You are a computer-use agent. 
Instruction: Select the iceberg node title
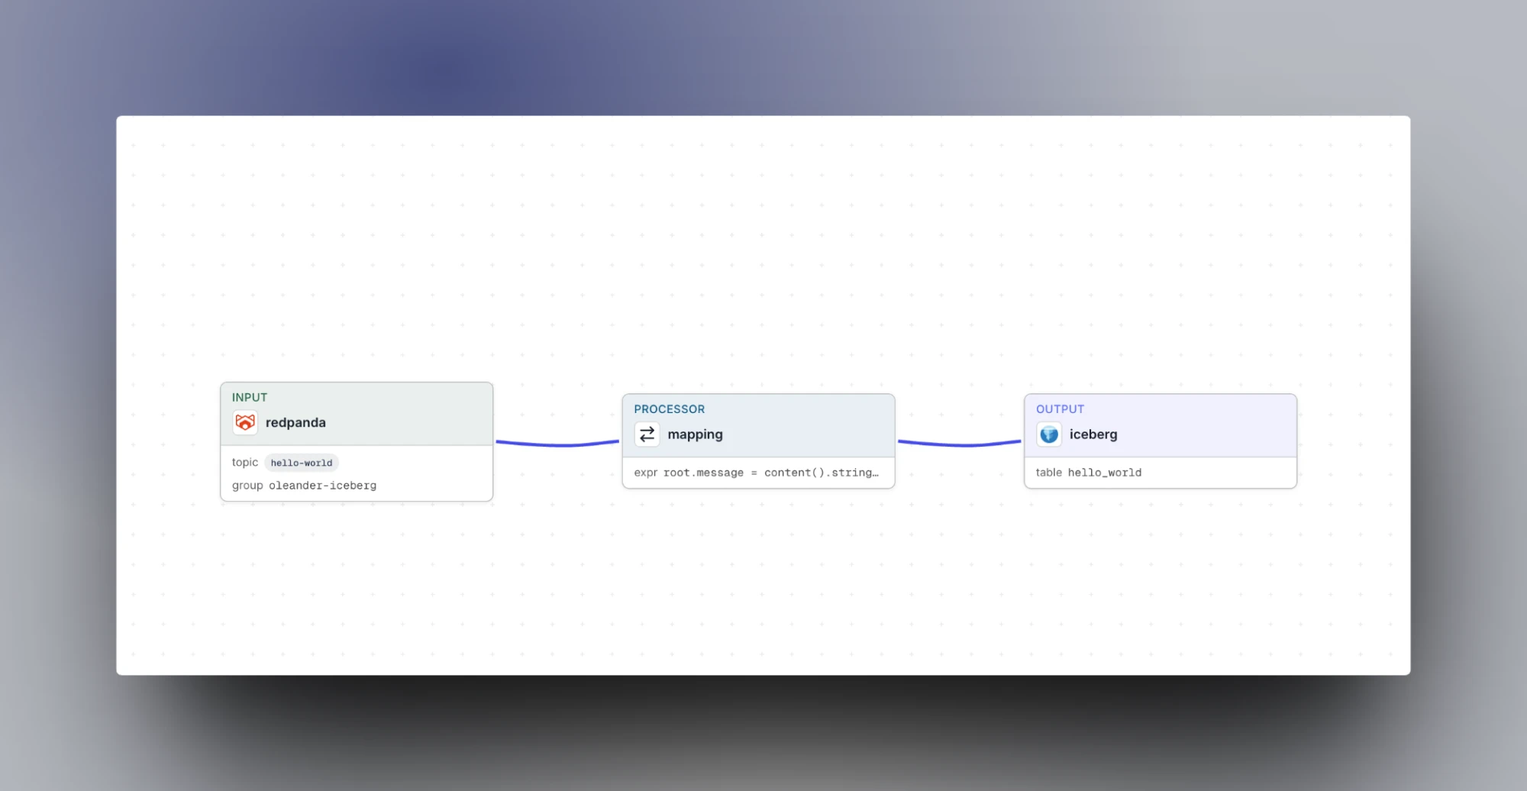pos(1093,434)
